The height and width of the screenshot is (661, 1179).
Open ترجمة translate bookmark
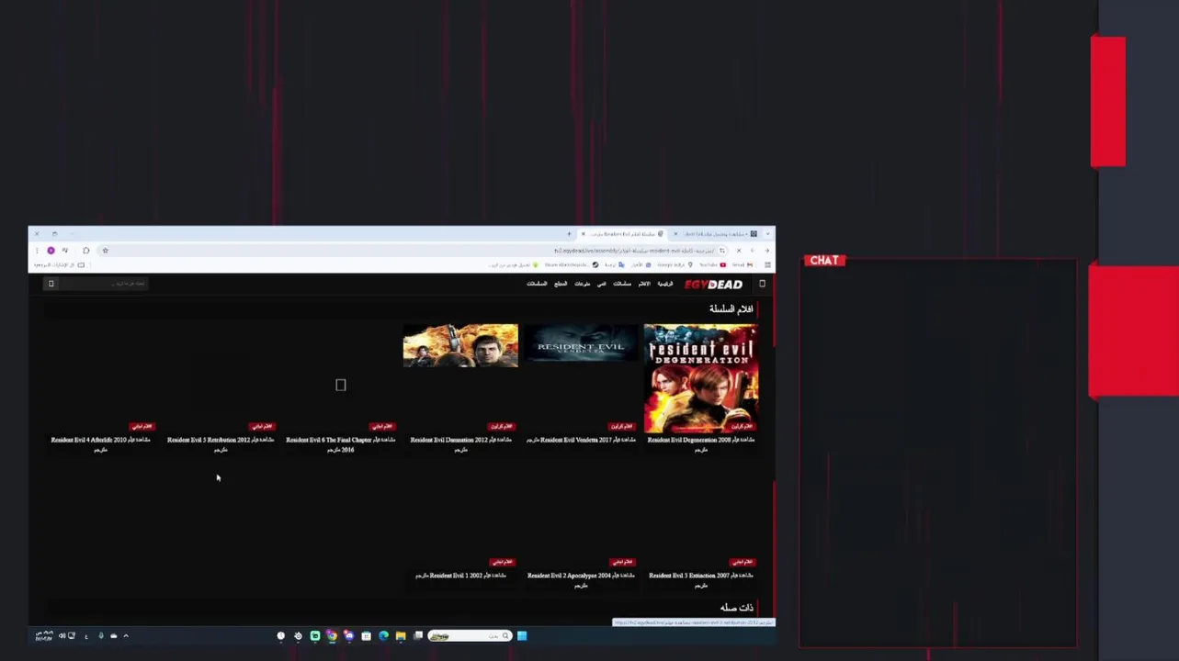click(x=615, y=264)
